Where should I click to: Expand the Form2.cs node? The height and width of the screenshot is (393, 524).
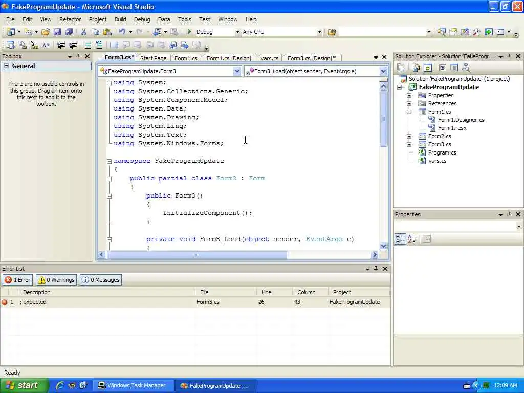coord(409,136)
